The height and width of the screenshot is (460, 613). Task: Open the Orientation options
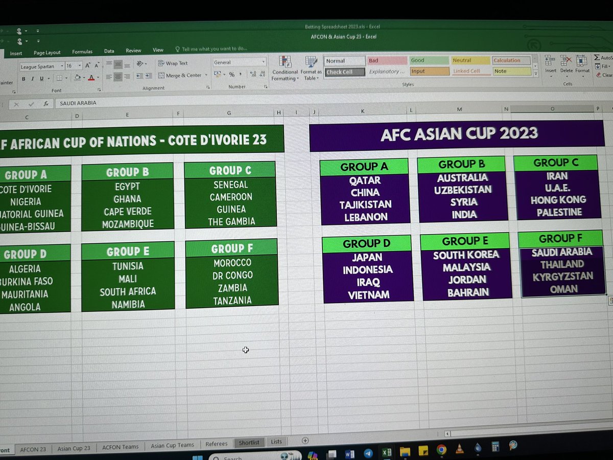pos(141,64)
